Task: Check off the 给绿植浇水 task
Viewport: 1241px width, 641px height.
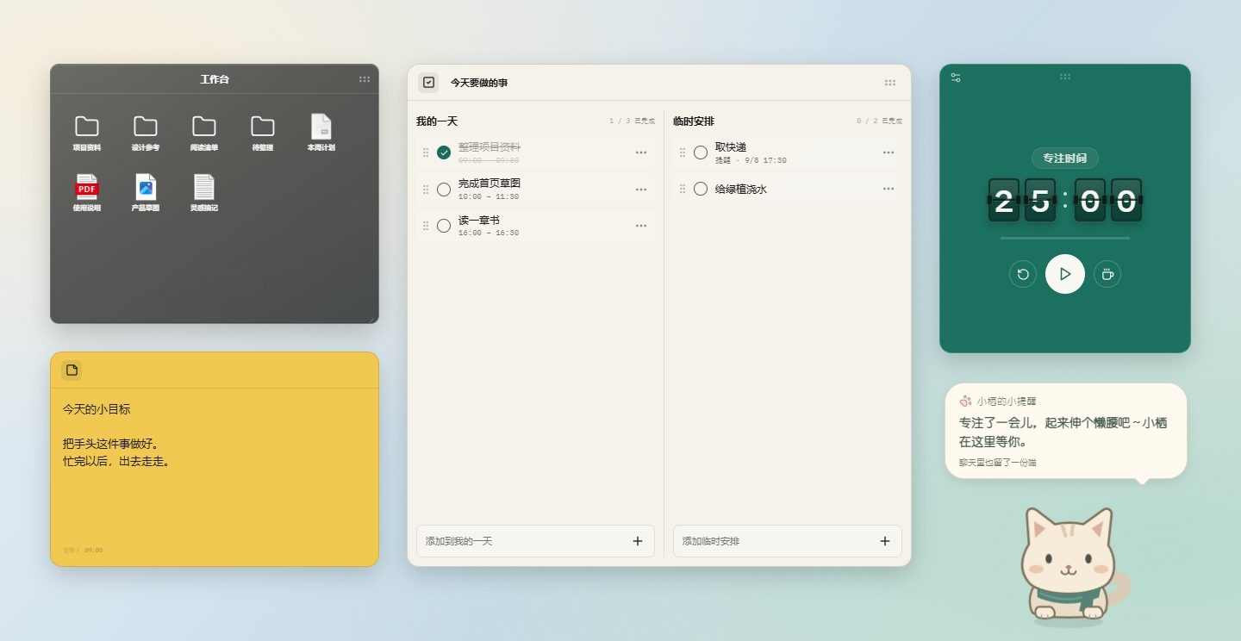Action: (x=701, y=189)
